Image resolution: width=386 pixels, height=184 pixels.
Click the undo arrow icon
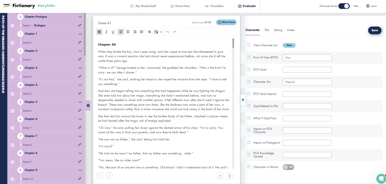click(168, 32)
